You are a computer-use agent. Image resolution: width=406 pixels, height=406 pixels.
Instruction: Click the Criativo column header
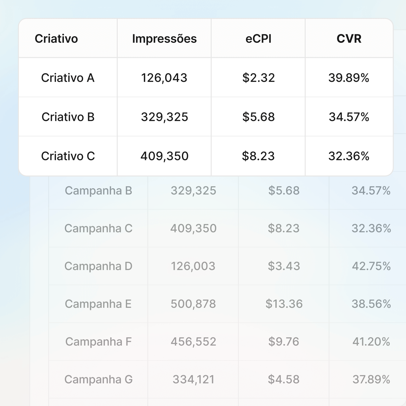coord(56,39)
